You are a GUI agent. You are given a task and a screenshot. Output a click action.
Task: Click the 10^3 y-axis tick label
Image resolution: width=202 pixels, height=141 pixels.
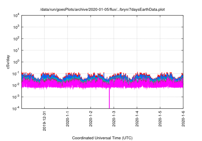point(16,27)
